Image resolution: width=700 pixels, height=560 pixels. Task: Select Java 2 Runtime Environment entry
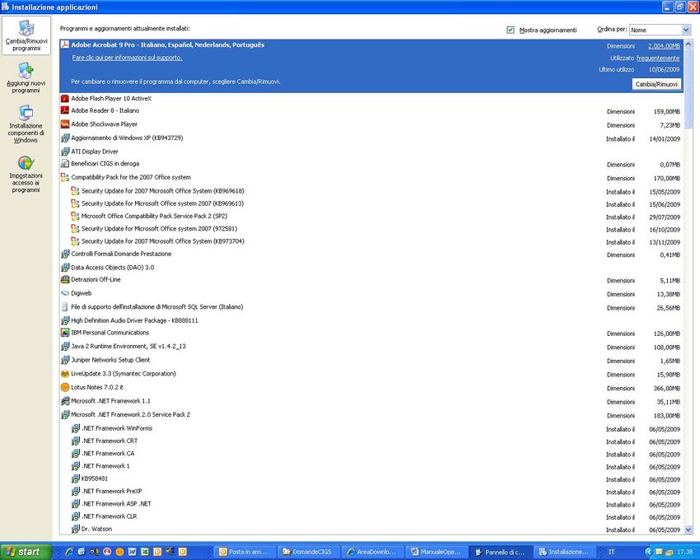coord(128,347)
